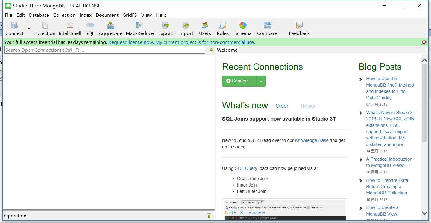
Task: Expand the MongoDB Views intro post chevron
Action: tap(361, 160)
